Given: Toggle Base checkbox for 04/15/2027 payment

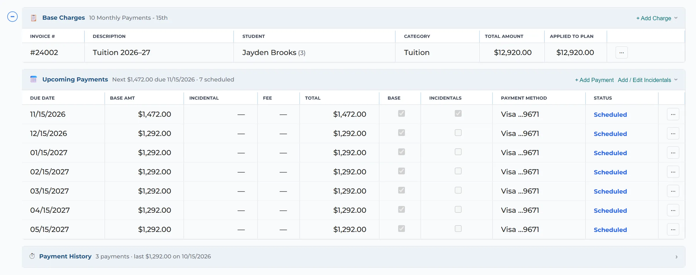Looking at the screenshot, I should pyautogui.click(x=401, y=209).
